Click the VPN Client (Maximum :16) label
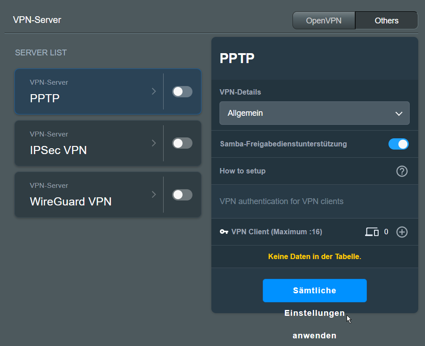This screenshot has width=425, height=346. pyautogui.click(x=277, y=232)
